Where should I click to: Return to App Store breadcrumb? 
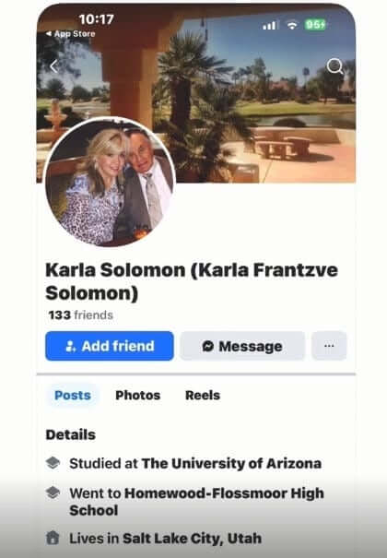tap(71, 34)
